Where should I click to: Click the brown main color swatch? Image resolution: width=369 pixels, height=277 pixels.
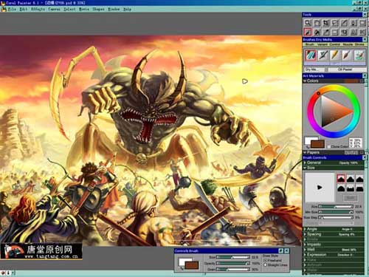pyautogui.click(x=317, y=144)
